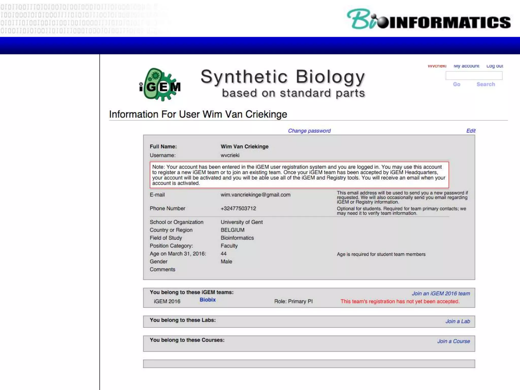Click the email address wim.vanciekinge@gmail.com
The width and height of the screenshot is (520, 390).
click(255, 195)
